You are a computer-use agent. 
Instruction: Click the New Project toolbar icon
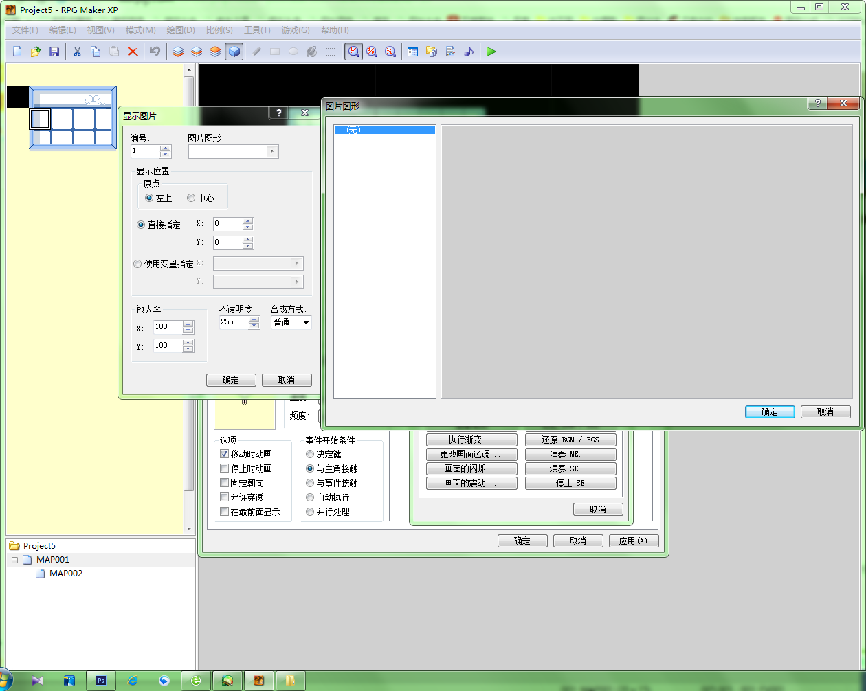pyautogui.click(x=18, y=52)
